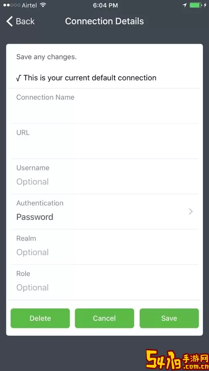Tap the location arrow icon in status bar
The width and height of the screenshot is (209, 371).
(185, 5)
